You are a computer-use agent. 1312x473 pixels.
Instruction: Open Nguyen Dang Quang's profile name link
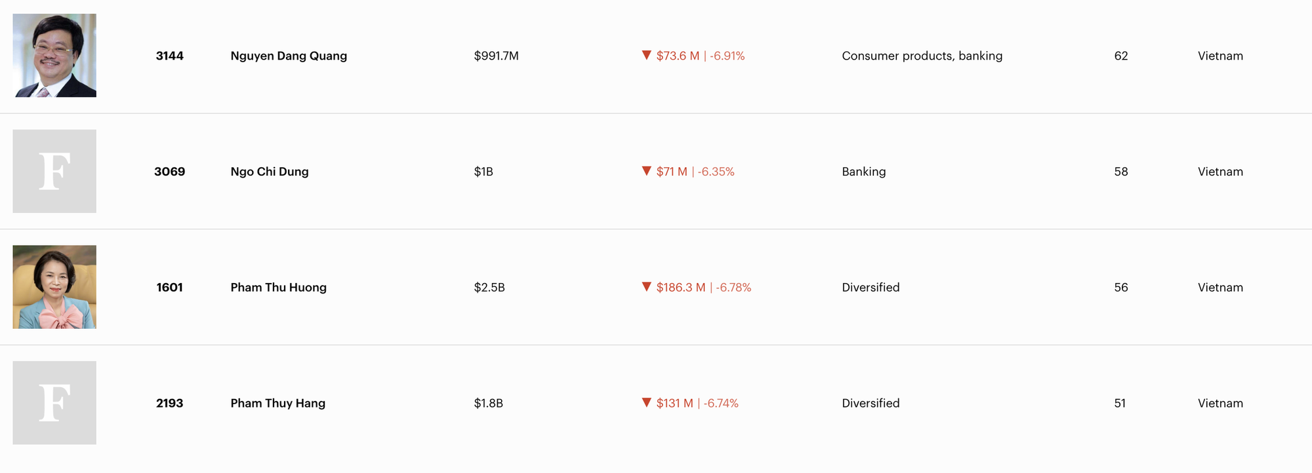289,56
